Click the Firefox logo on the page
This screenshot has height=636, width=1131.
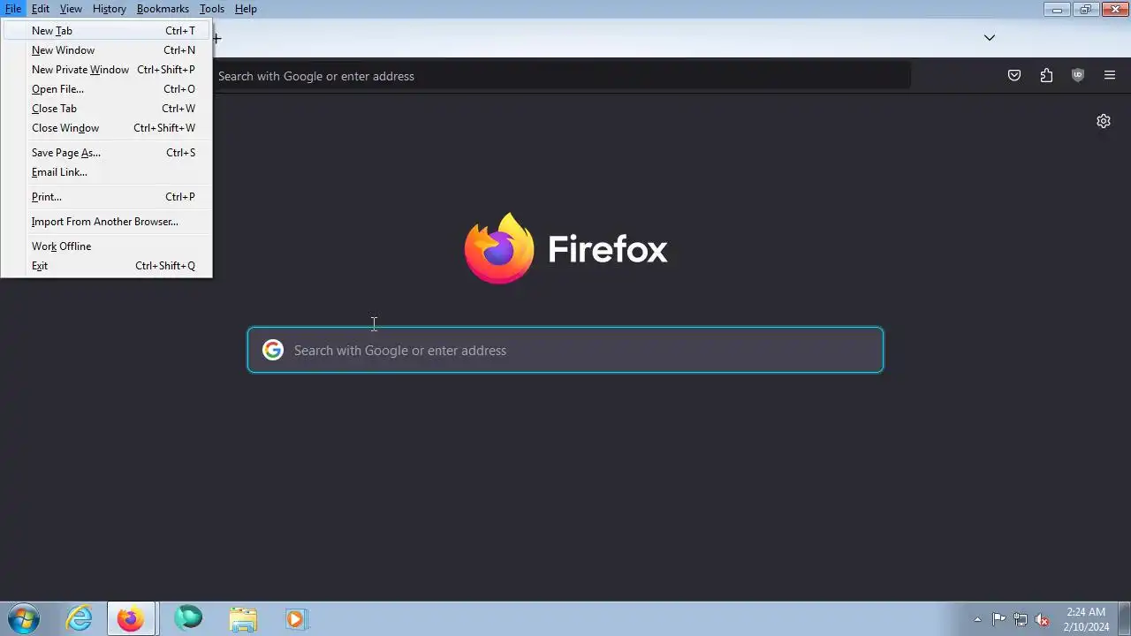tap(499, 248)
